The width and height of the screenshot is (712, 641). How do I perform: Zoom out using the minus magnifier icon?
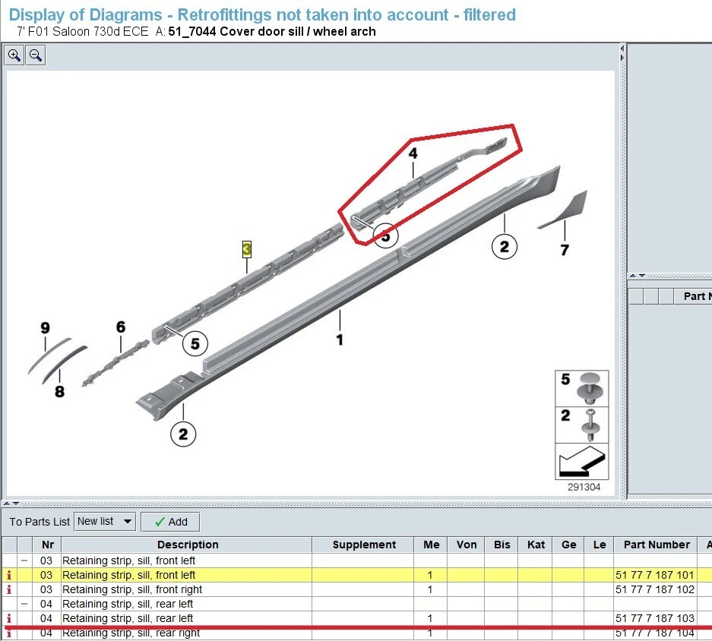coord(35,55)
